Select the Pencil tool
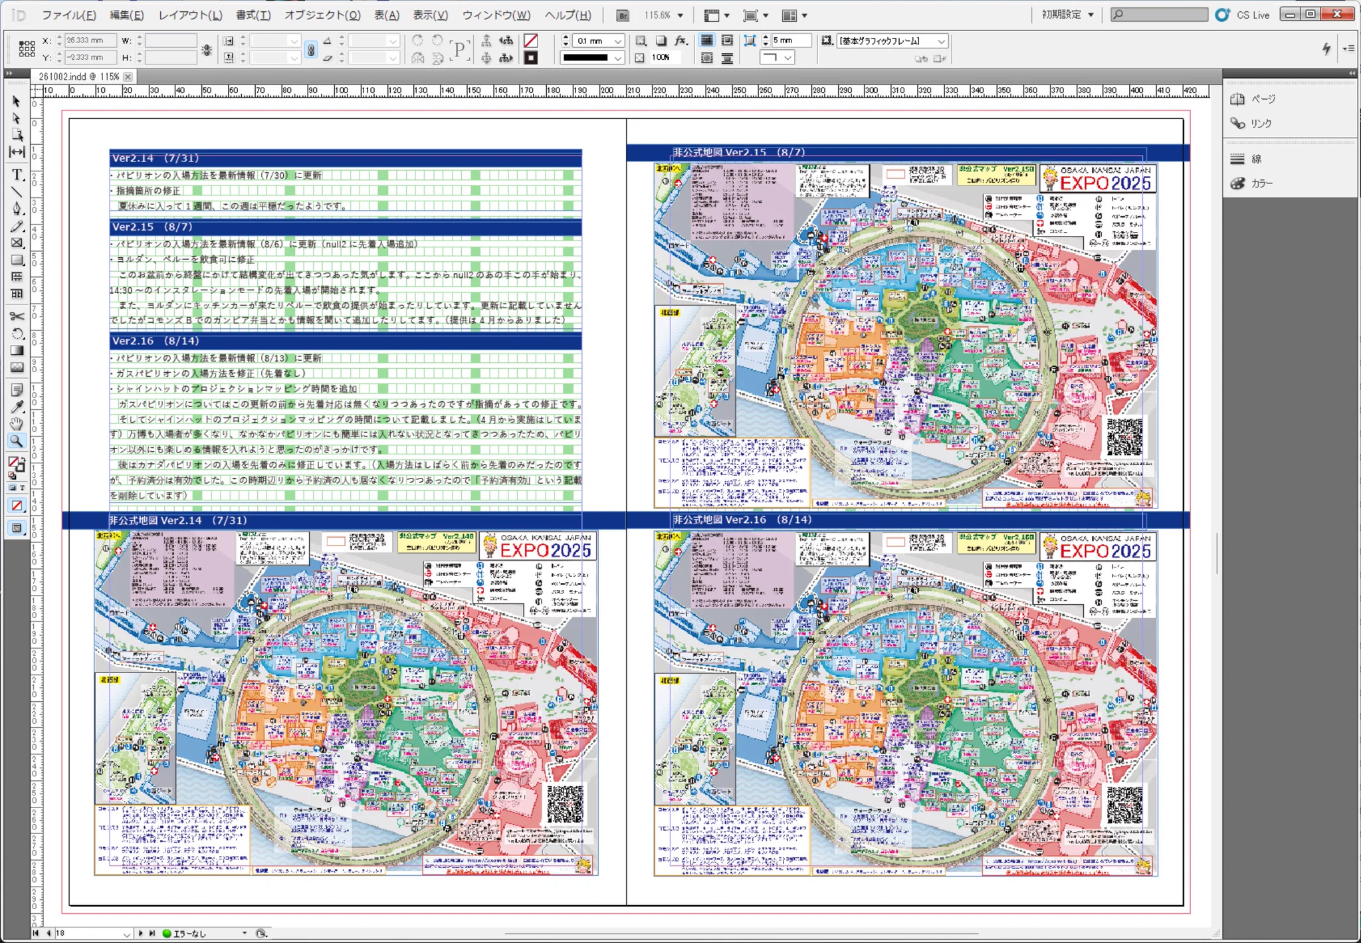The width and height of the screenshot is (1361, 943). (17, 226)
